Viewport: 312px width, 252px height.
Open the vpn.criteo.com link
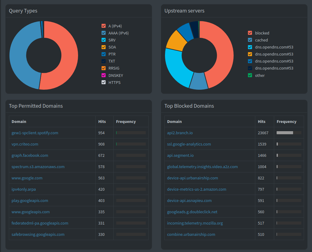point(25,144)
